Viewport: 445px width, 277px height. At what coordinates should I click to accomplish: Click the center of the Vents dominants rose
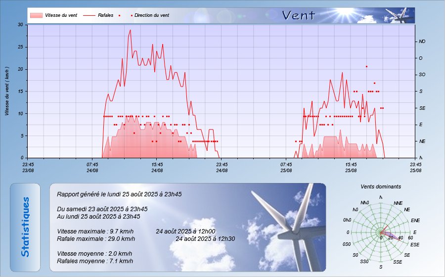[x=381, y=232]
